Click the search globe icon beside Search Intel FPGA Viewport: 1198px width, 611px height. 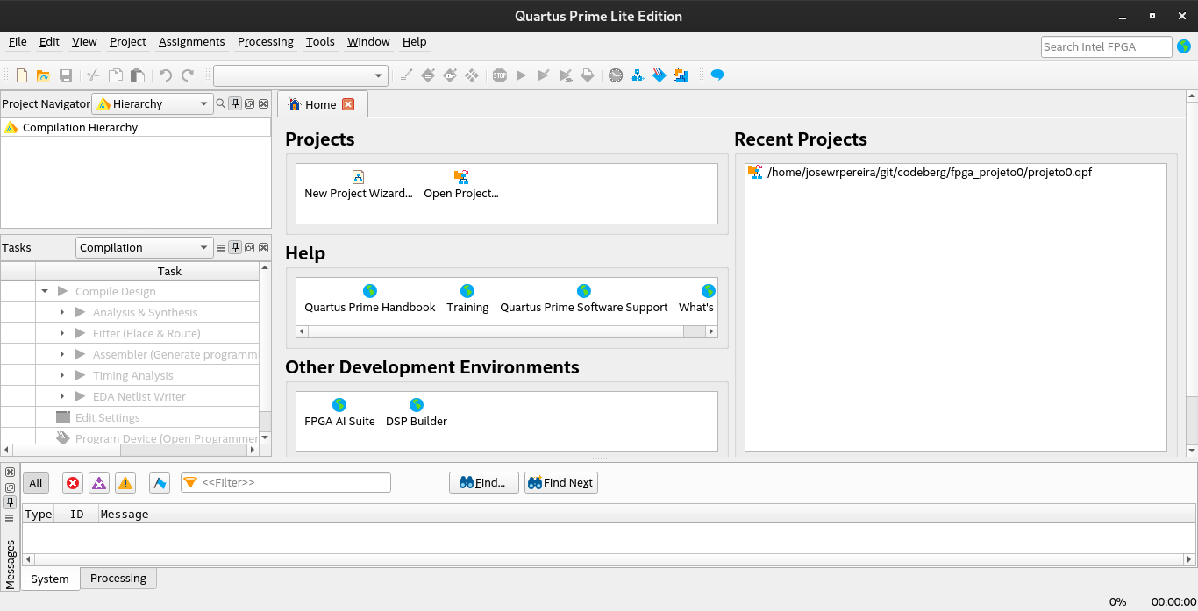pos(1184,46)
